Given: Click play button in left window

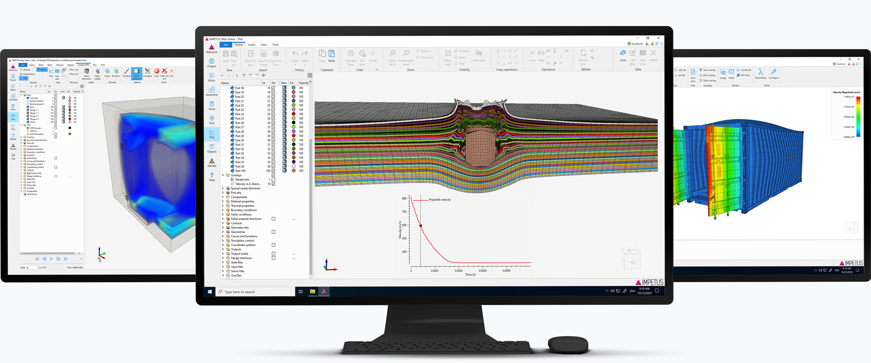Looking at the screenshot, I should pyautogui.click(x=51, y=259).
